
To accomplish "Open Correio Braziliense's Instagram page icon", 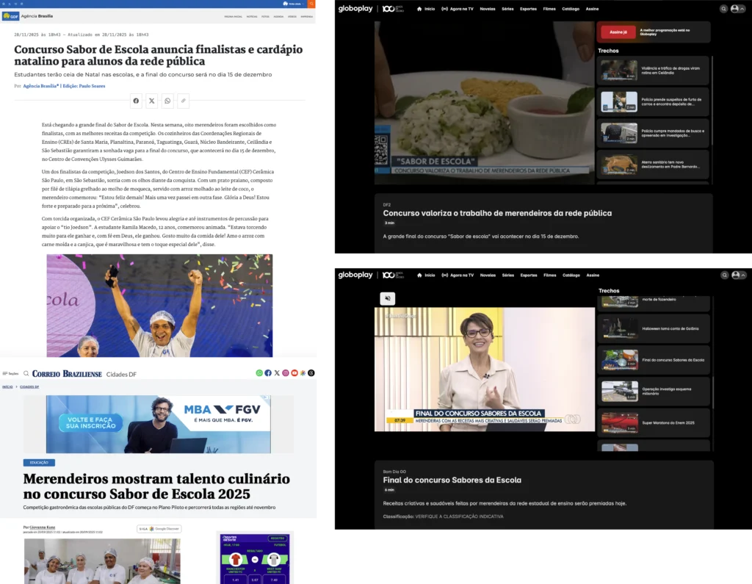I will click(286, 373).
